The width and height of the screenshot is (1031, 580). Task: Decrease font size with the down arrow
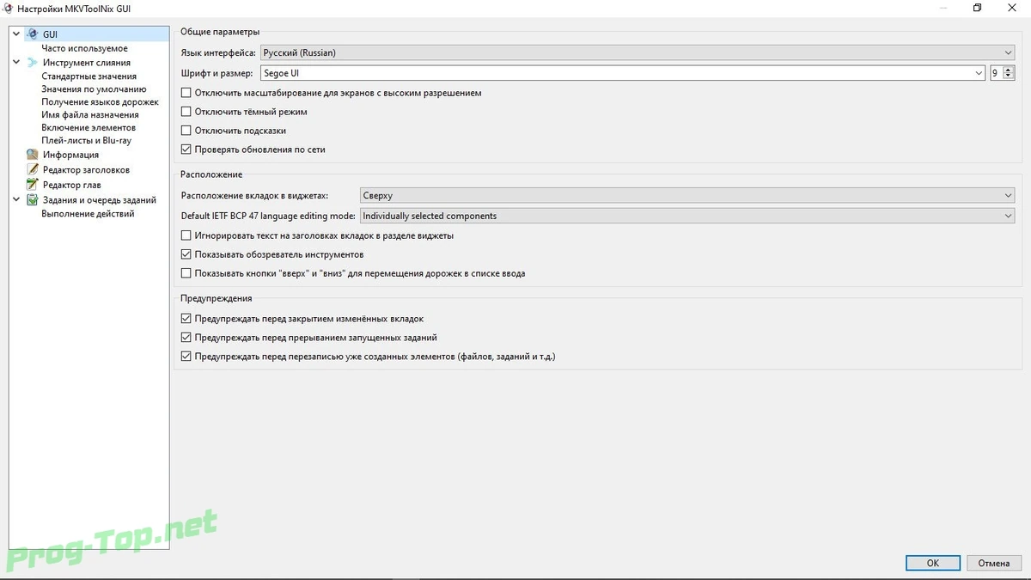click(1010, 77)
